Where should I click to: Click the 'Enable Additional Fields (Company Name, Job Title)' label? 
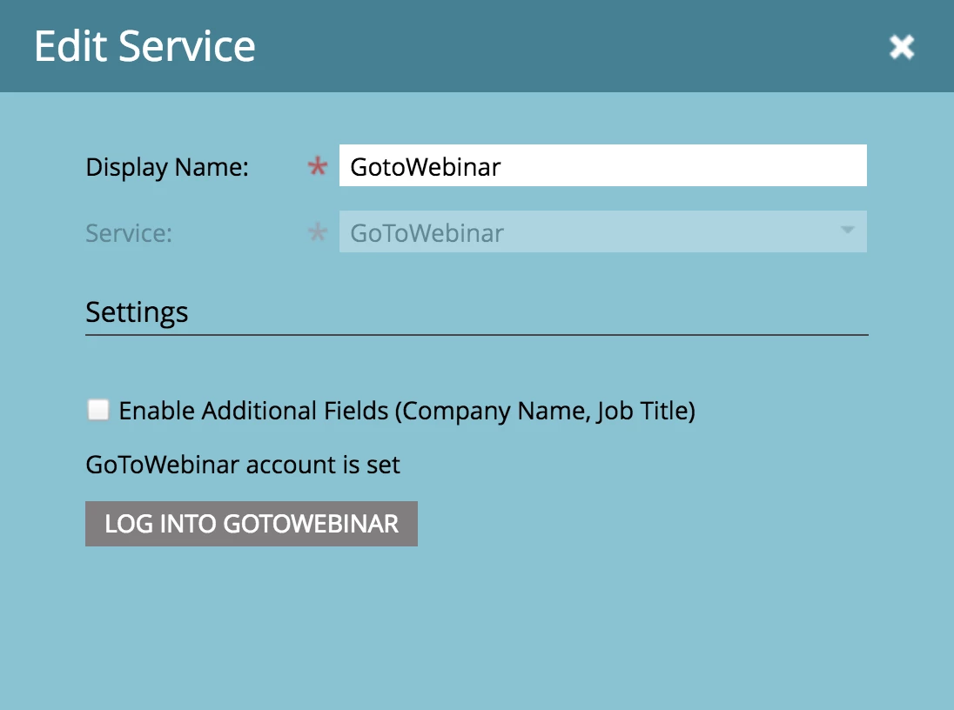click(407, 411)
